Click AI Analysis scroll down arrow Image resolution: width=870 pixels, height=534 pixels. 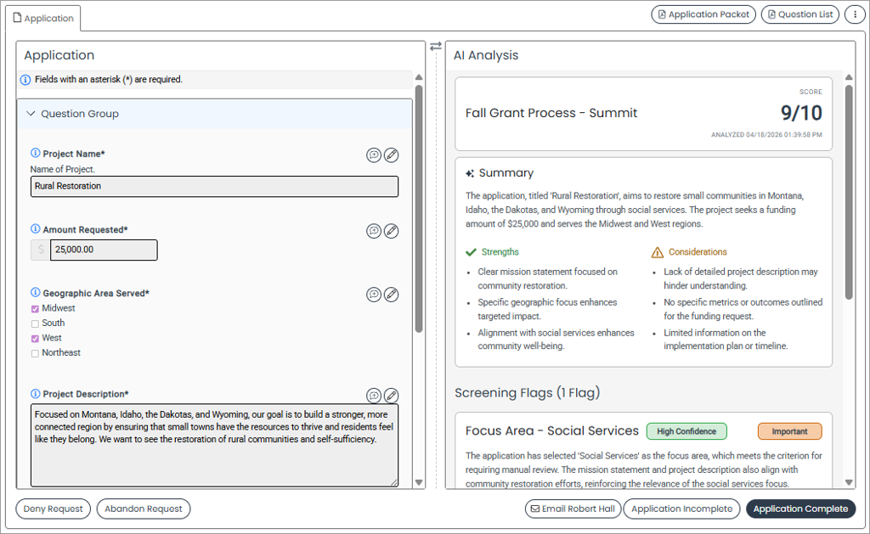pyautogui.click(x=849, y=482)
